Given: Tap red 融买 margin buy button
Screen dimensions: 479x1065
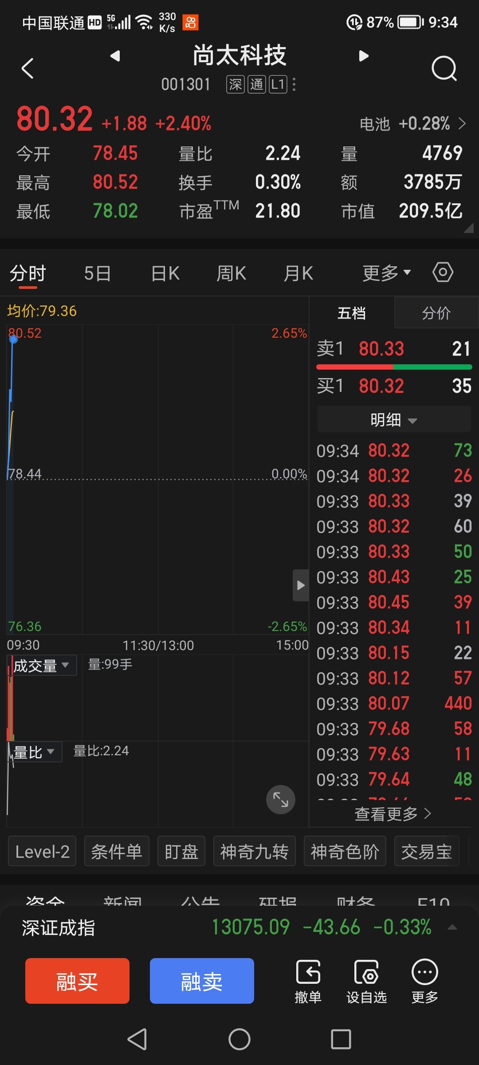Looking at the screenshot, I should point(77,981).
